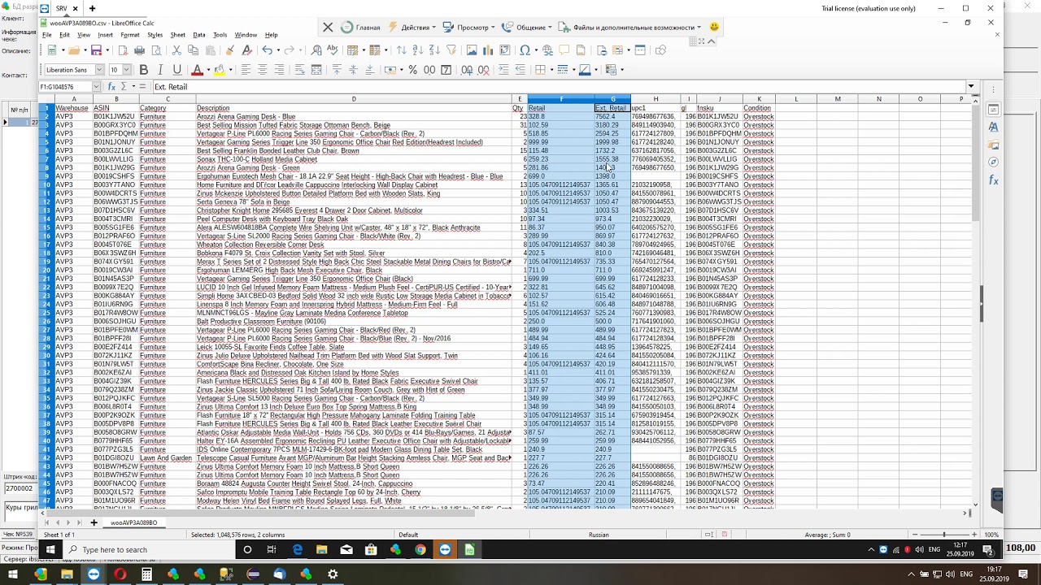The image size is (1041, 585).
Task: Click the Undo arrow icon
Action: pos(266,50)
